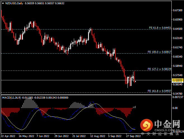Image resolution: width=184 pixels, height=139 pixels.
Task: Click the FE 61.8 = 0.64451 label
Action: 160,28
